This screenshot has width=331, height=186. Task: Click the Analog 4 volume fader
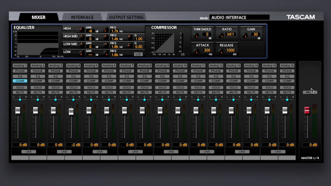click(x=71, y=112)
